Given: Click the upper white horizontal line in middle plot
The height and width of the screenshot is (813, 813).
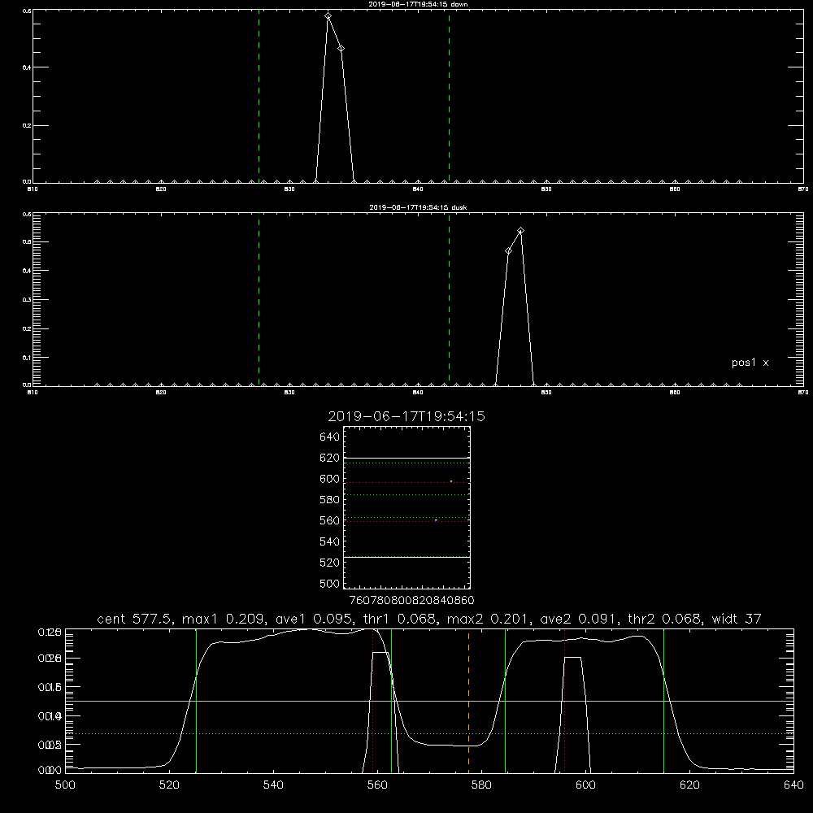Looking at the screenshot, I should coord(406,458).
